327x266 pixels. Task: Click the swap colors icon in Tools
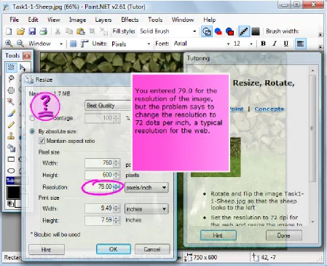coord(10,203)
